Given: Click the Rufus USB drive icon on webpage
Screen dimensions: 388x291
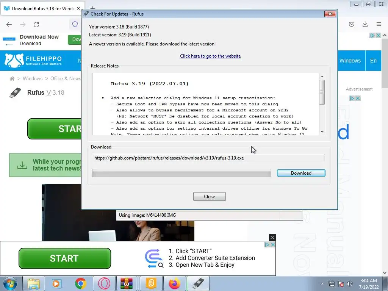Looking at the screenshot, I should 15,93.
